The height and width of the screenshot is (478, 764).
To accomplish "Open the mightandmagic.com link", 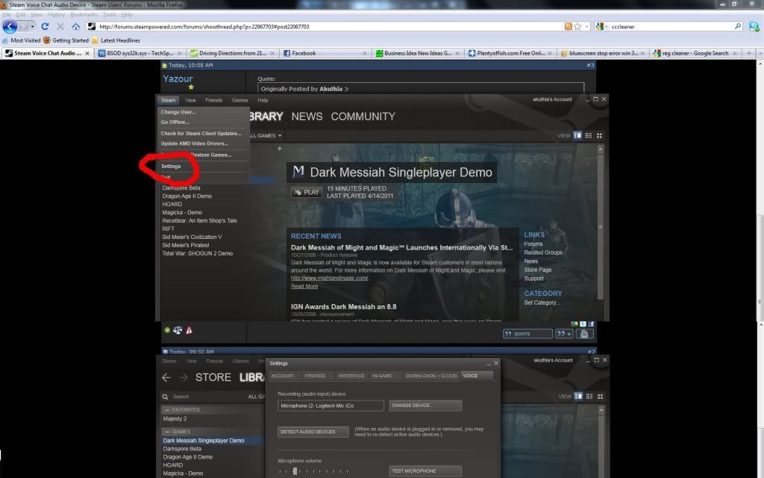I will [329, 278].
